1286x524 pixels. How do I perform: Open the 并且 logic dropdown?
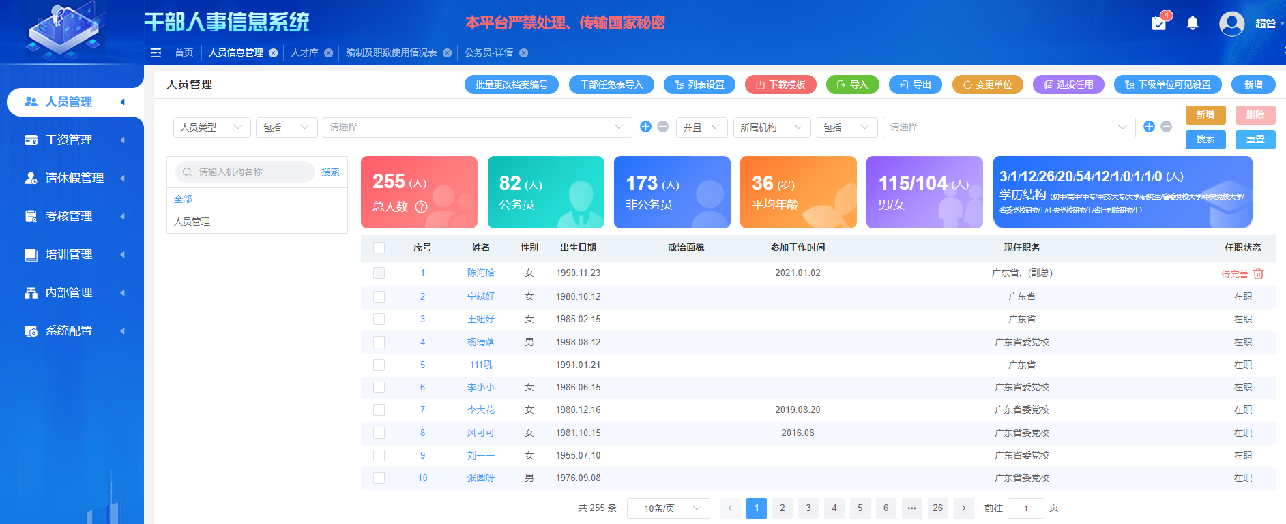coord(701,127)
